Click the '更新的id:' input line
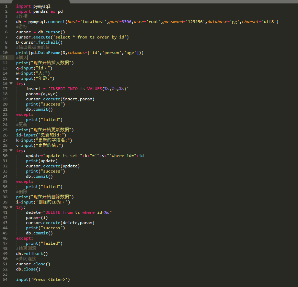298x287 pixels. [41, 135]
